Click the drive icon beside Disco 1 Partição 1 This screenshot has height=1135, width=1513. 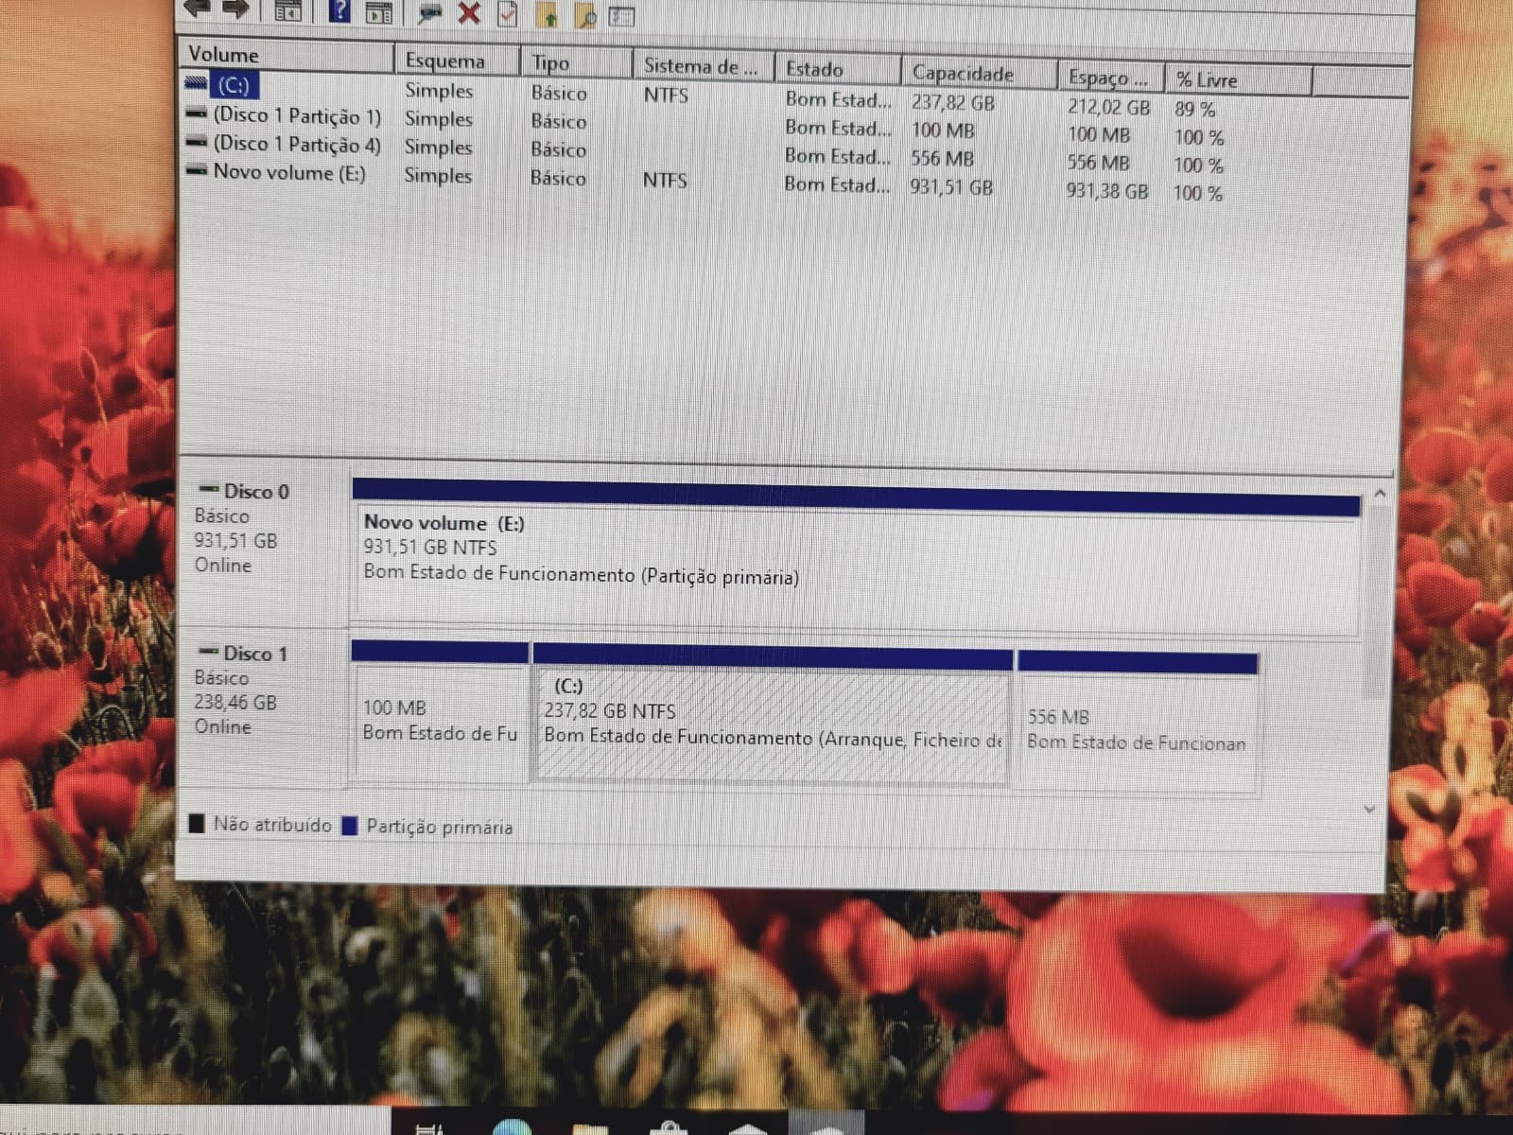[x=197, y=113]
